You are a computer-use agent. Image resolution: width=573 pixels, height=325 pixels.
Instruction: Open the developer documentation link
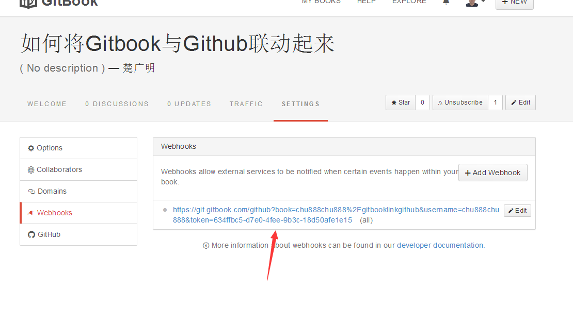point(440,245)
